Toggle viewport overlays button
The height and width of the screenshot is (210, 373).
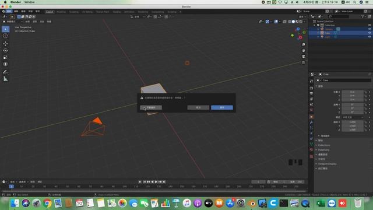(x=276, y=22)
